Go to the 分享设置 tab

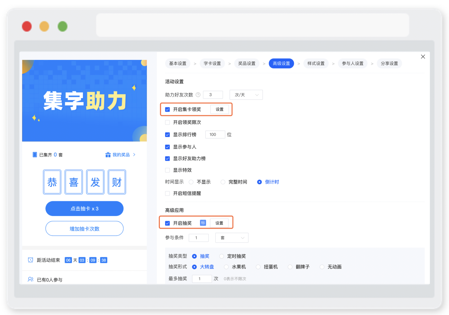(389, 63)
